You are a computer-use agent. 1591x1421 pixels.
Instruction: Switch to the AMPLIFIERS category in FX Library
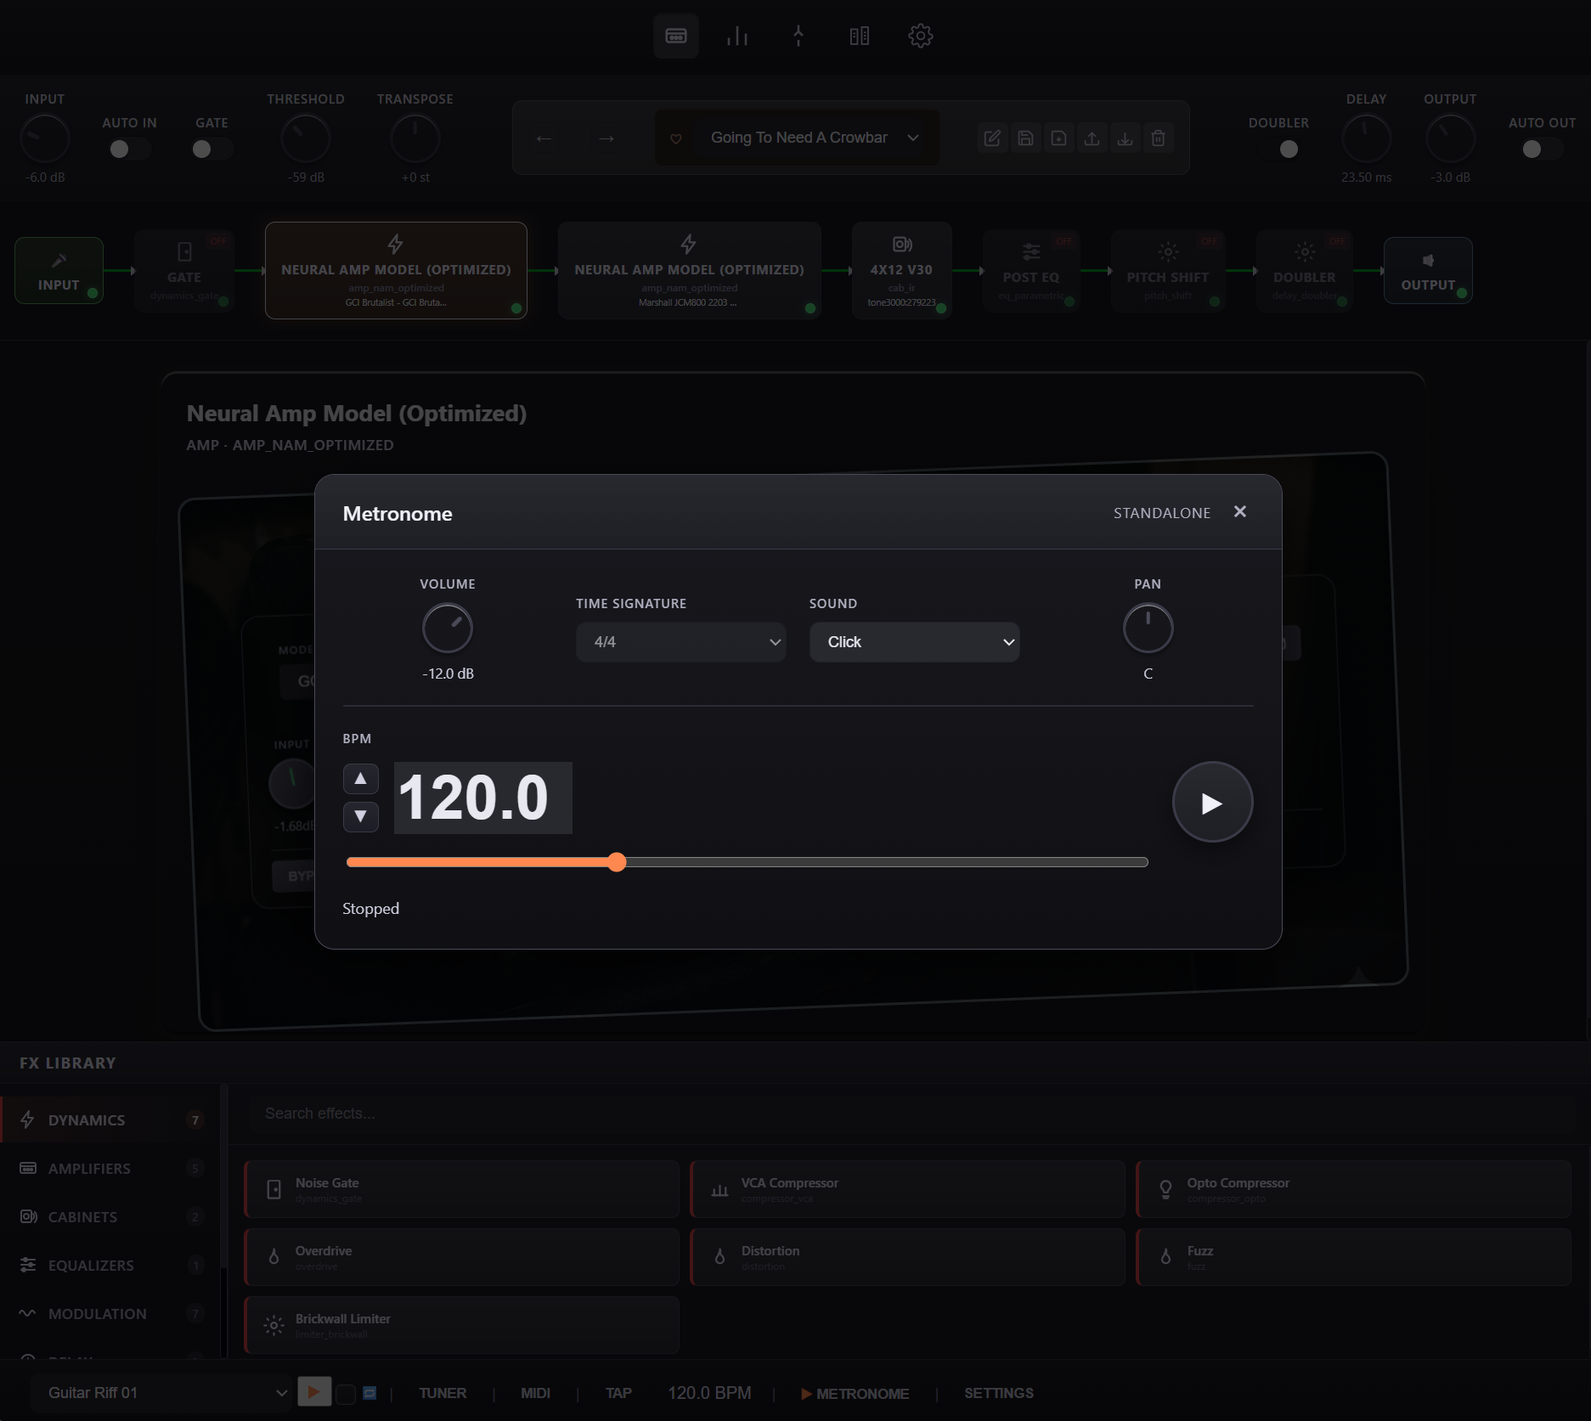[89, 1168]
